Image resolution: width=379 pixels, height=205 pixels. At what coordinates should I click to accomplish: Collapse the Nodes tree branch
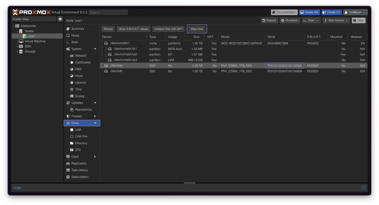[17, 31]
